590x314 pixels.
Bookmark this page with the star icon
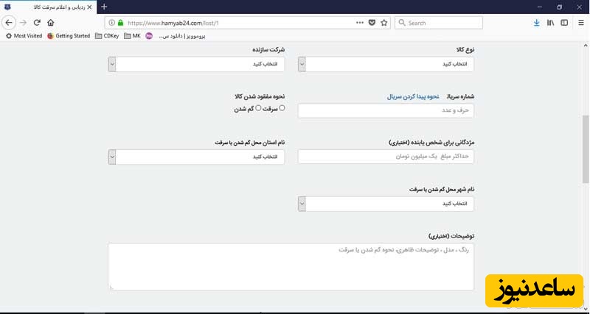point(384,23)
